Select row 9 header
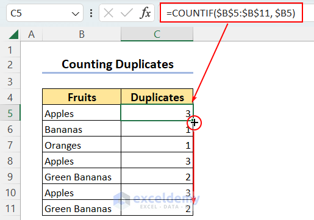 click(x=10, y=177)
